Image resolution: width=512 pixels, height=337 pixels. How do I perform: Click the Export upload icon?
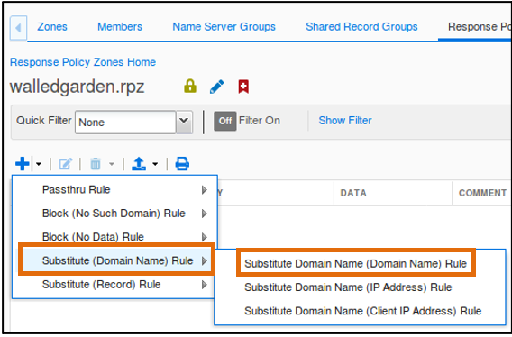click(x=139, y=164)
